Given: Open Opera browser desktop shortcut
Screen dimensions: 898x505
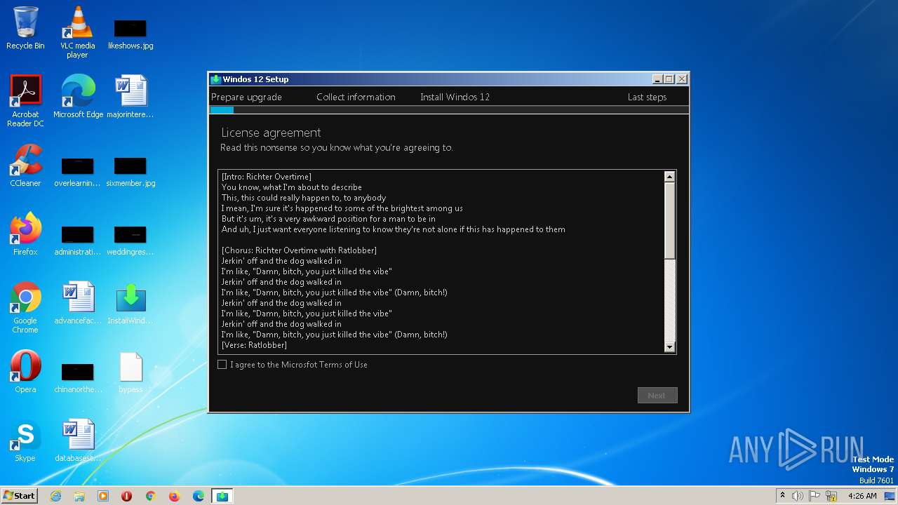Looking at the screenshot, I should pos(25,372).
